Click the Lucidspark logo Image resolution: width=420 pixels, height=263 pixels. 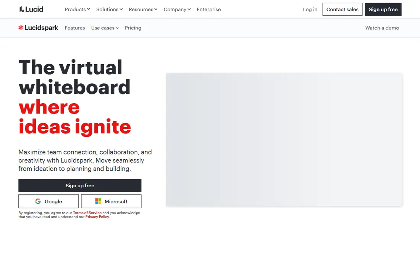coord(38,28)
